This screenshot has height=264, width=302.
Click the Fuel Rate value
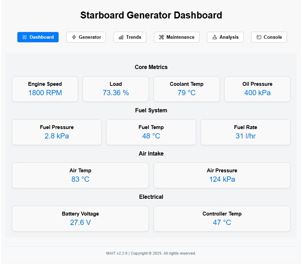(245, 132)
